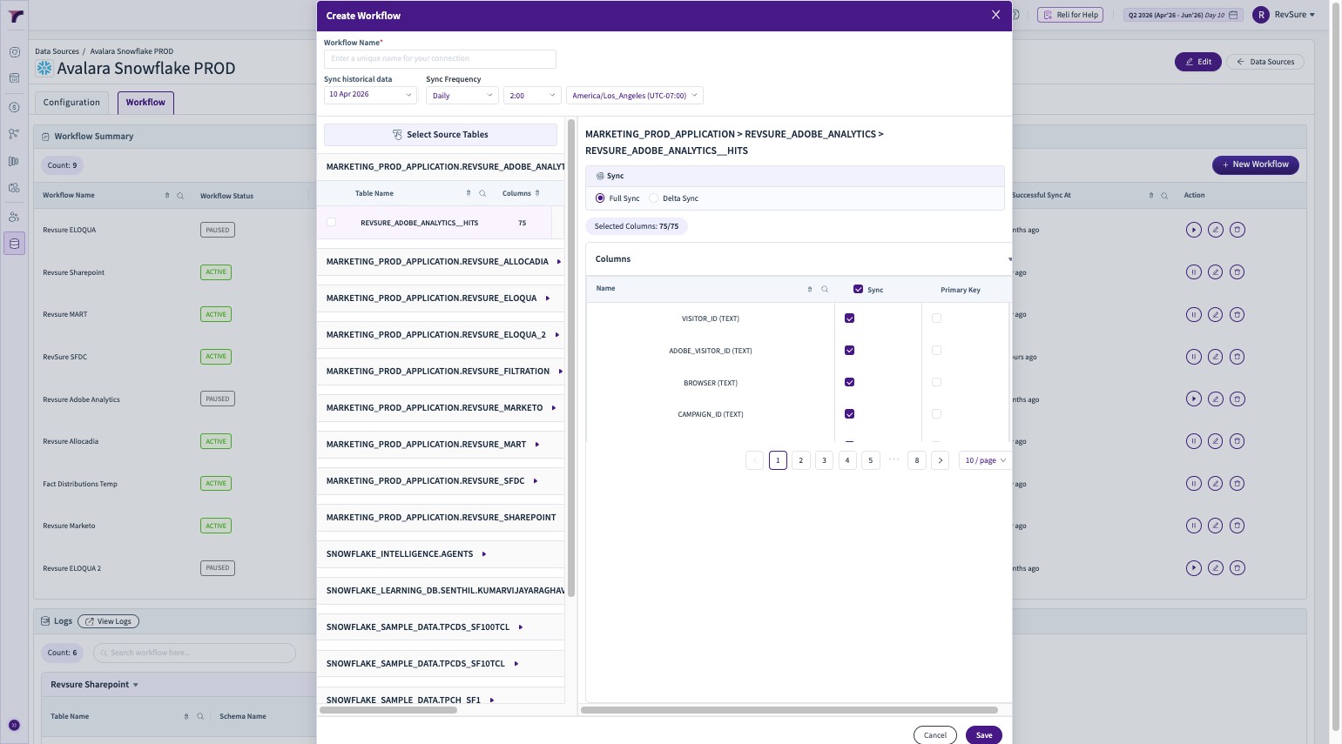The width and height of the screenshot is (1342, 744).
Task: Run the Revsure Adobe Analytics workflow
Action: click(1193, 399)
